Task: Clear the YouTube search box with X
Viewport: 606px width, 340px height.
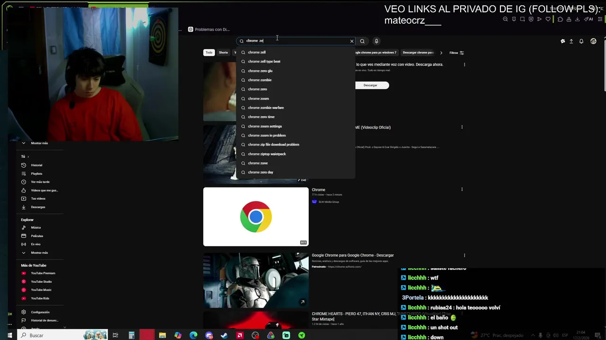Action: [352, 41]
